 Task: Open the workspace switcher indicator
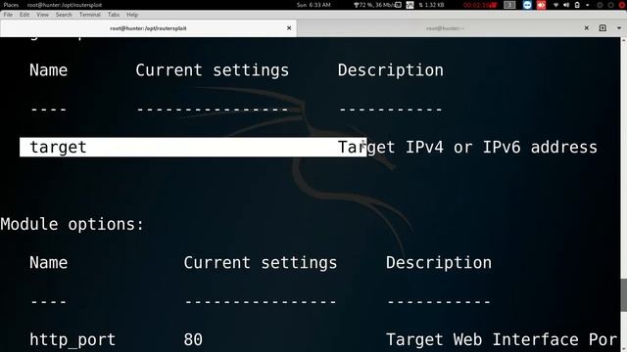(509, 5)
